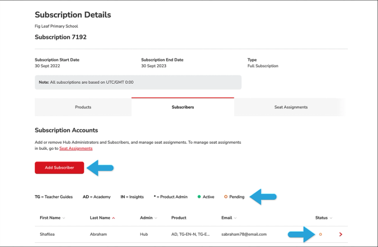Screen dimensions: 378x247
Task: Open the red chevron for Shafilea Abraham's row
Action: (x=341, y=234)
